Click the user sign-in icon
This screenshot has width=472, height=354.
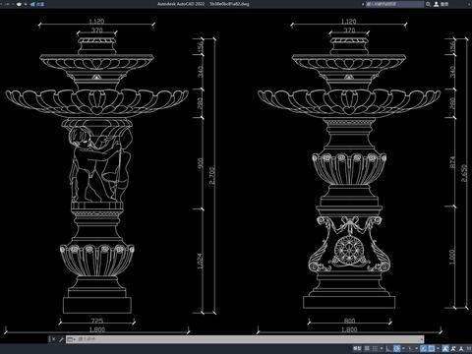437,4
